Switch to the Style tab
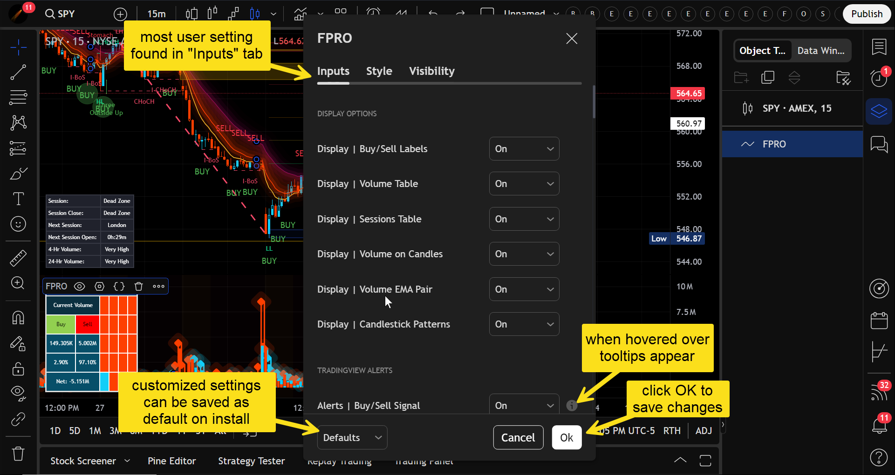Viewport: 895px width, 475px height. tap(379, 71)
